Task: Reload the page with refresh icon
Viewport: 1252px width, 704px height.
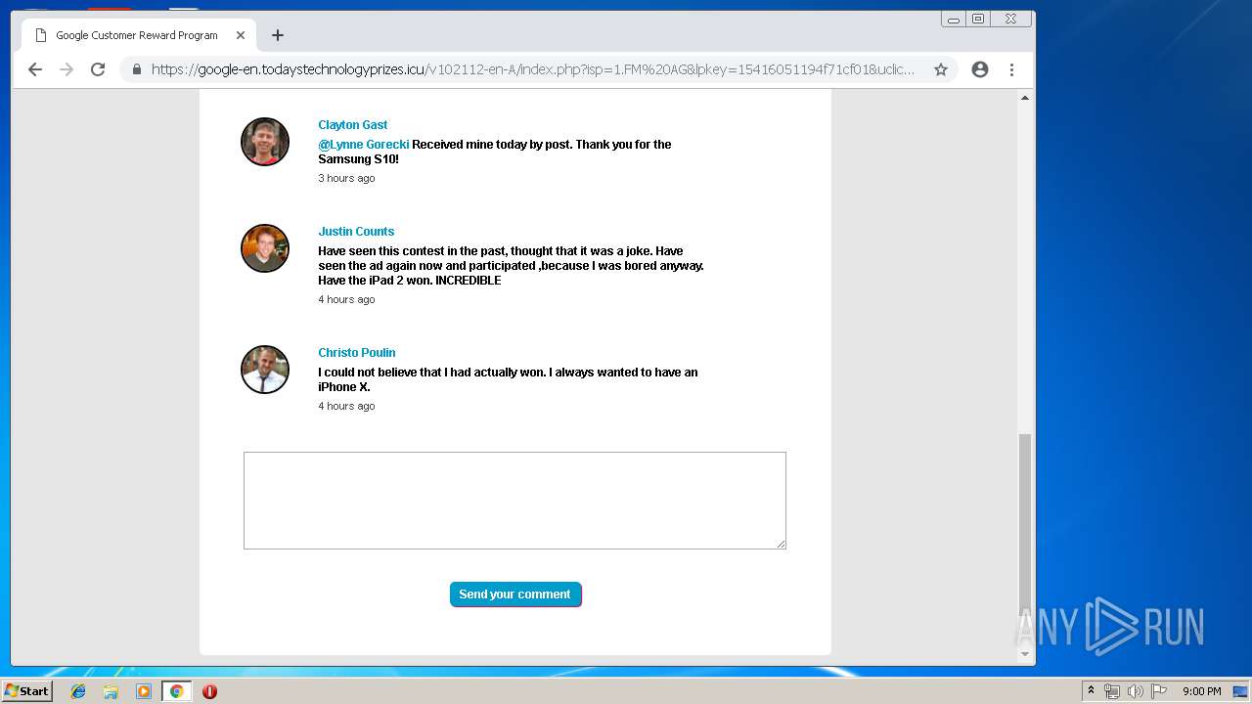Action: [98, 69]
